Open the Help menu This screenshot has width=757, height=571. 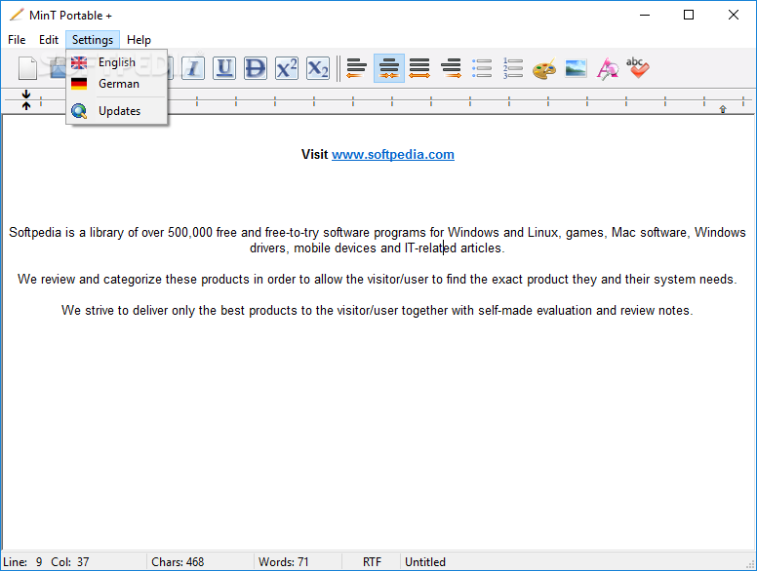139,40
